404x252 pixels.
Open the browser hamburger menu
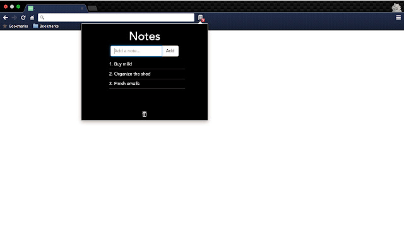(x=398, y=18)
